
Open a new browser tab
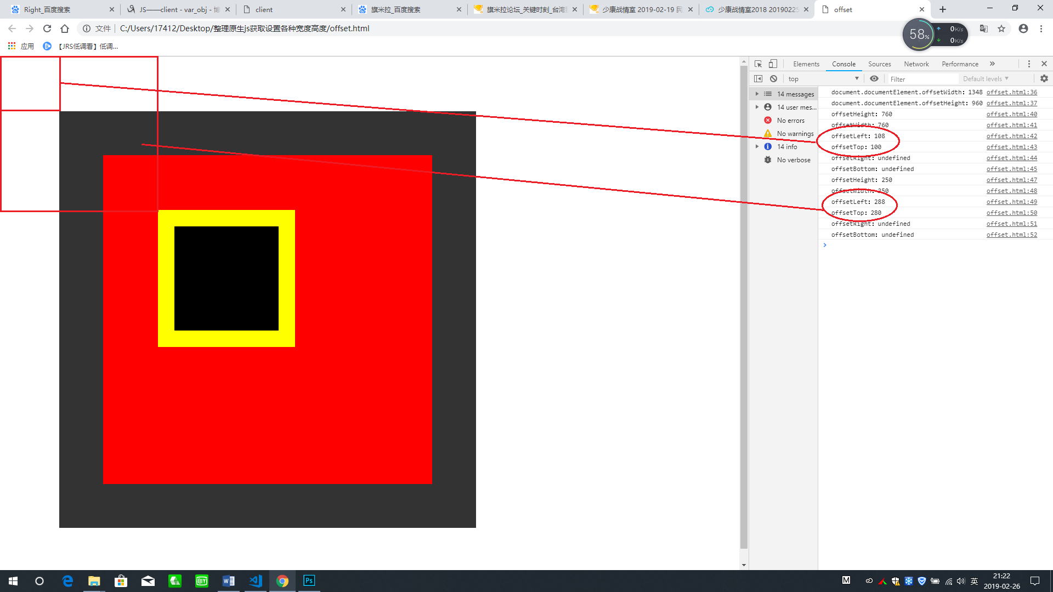click(x=943, y=9)
